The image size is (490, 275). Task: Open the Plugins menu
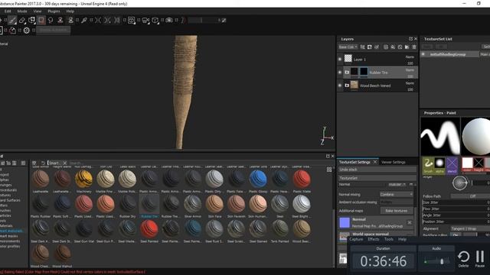point(54,11)
